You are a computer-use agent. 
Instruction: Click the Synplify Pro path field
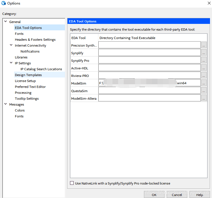click(149, 60)
